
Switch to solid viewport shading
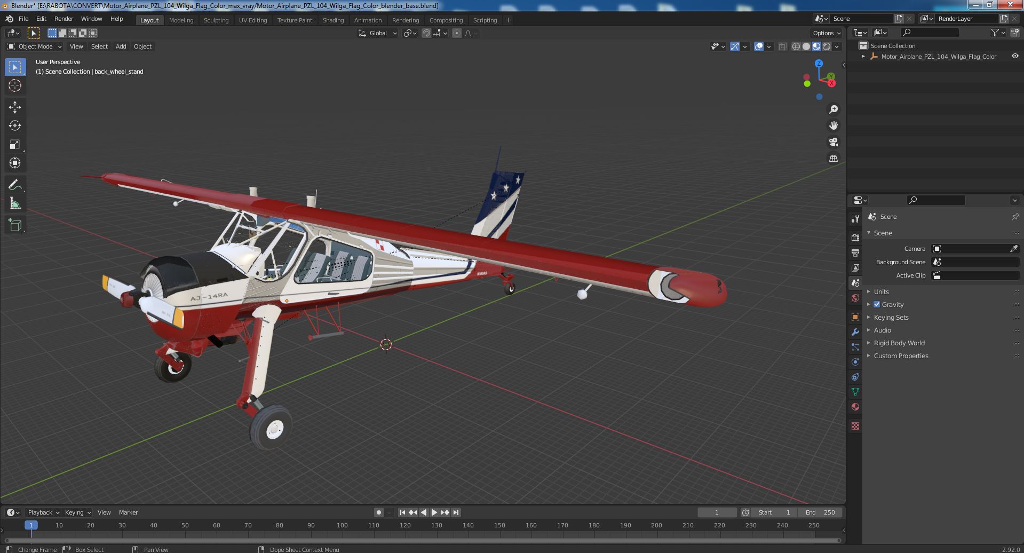pyautogui.click(x=806, y=46)
